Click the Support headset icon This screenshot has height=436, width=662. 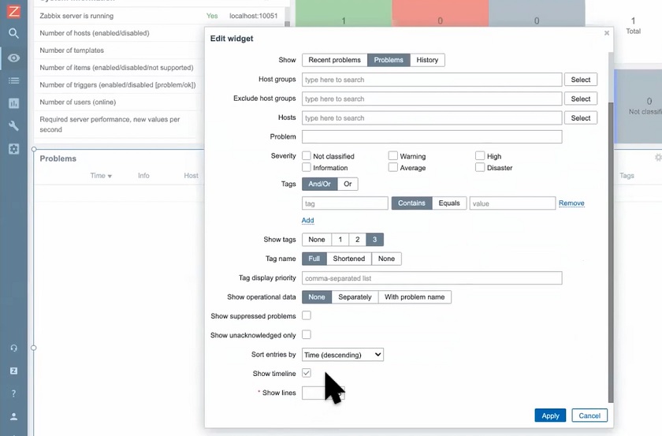tap(13, 348)
